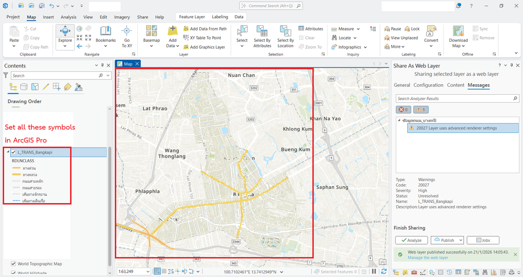Click XY Table To Point
The height and width of the screenshot is (277, 523).
click(x=202, y=38)
